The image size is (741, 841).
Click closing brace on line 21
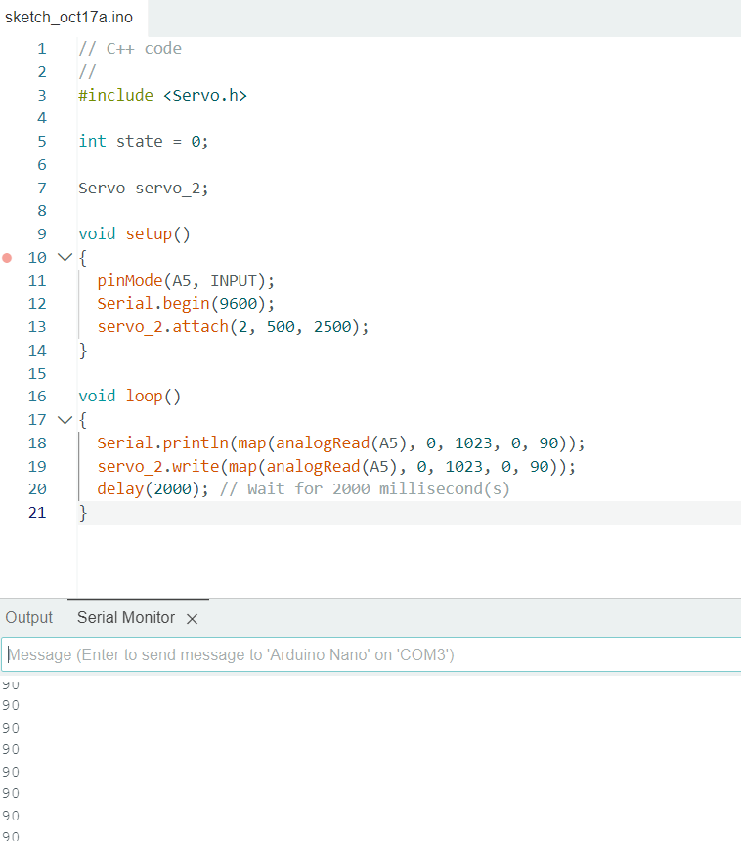(83, 513)
